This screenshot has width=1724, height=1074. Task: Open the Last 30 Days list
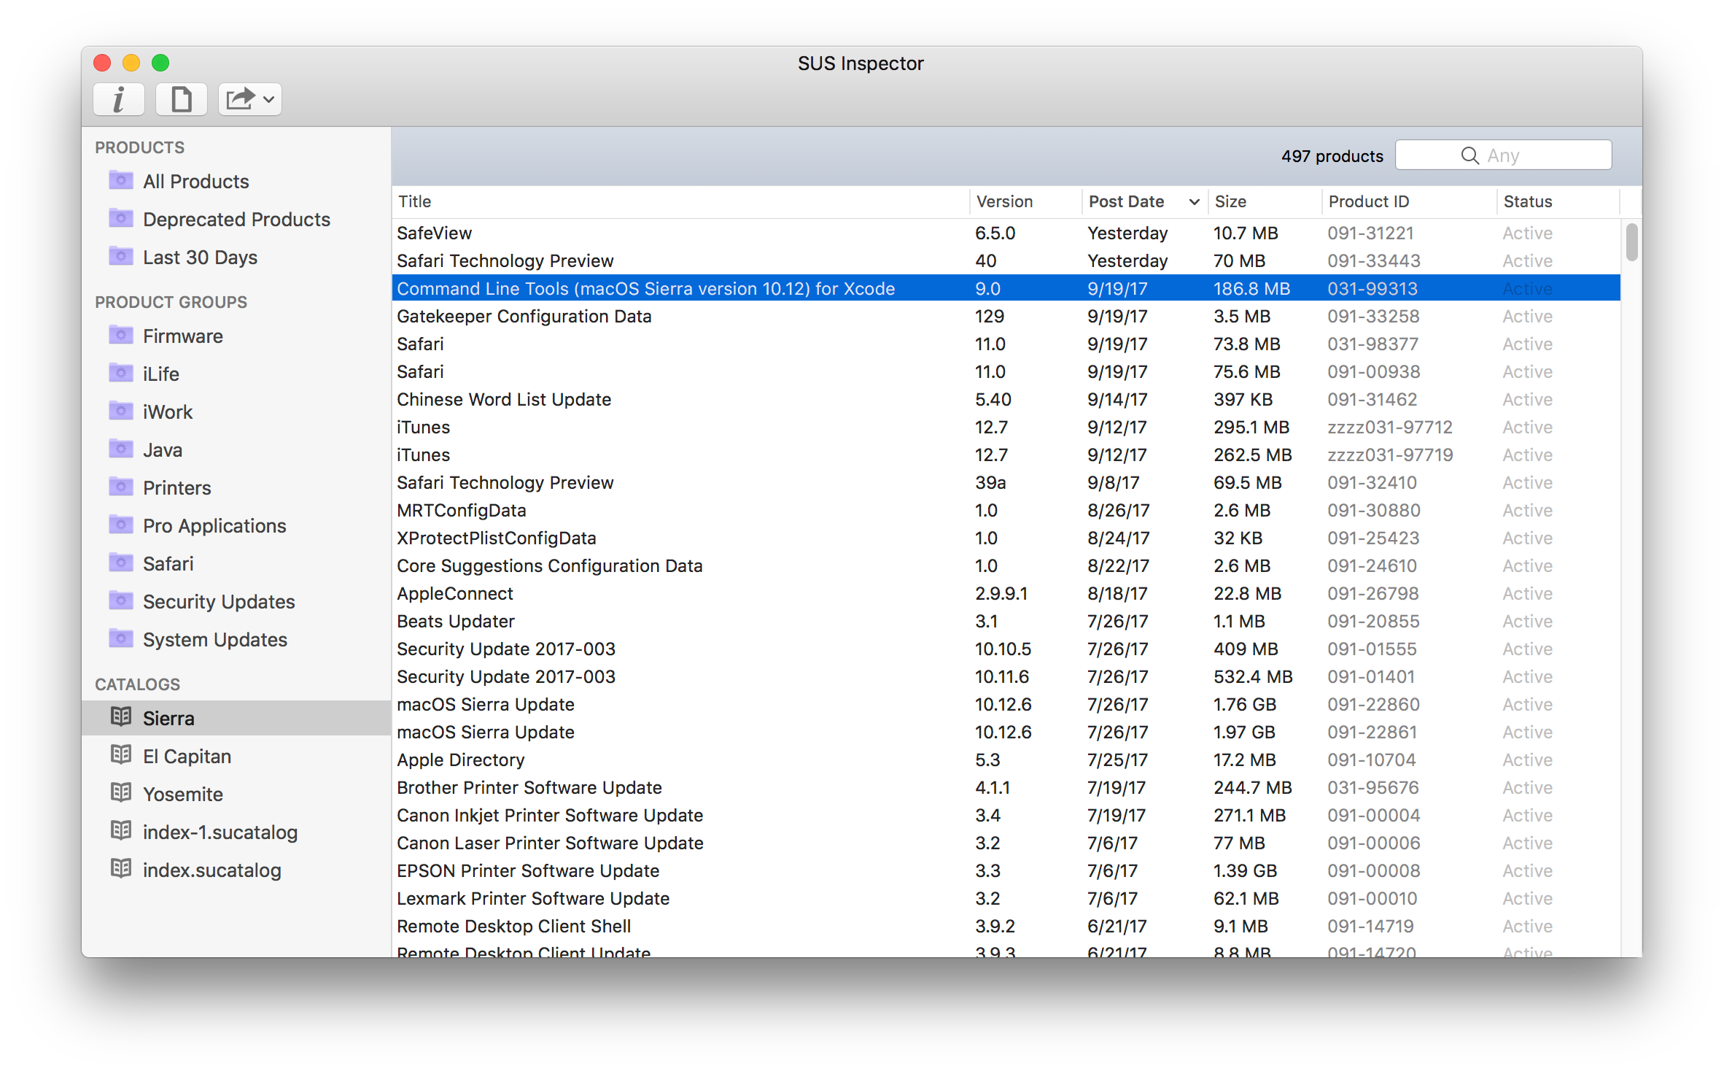click(x=200, y=257)
